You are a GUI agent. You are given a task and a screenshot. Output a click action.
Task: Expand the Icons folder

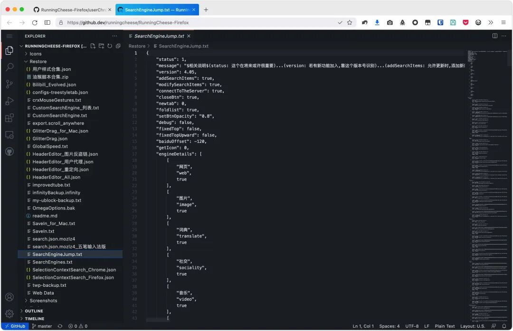click(x=36, y=54)
